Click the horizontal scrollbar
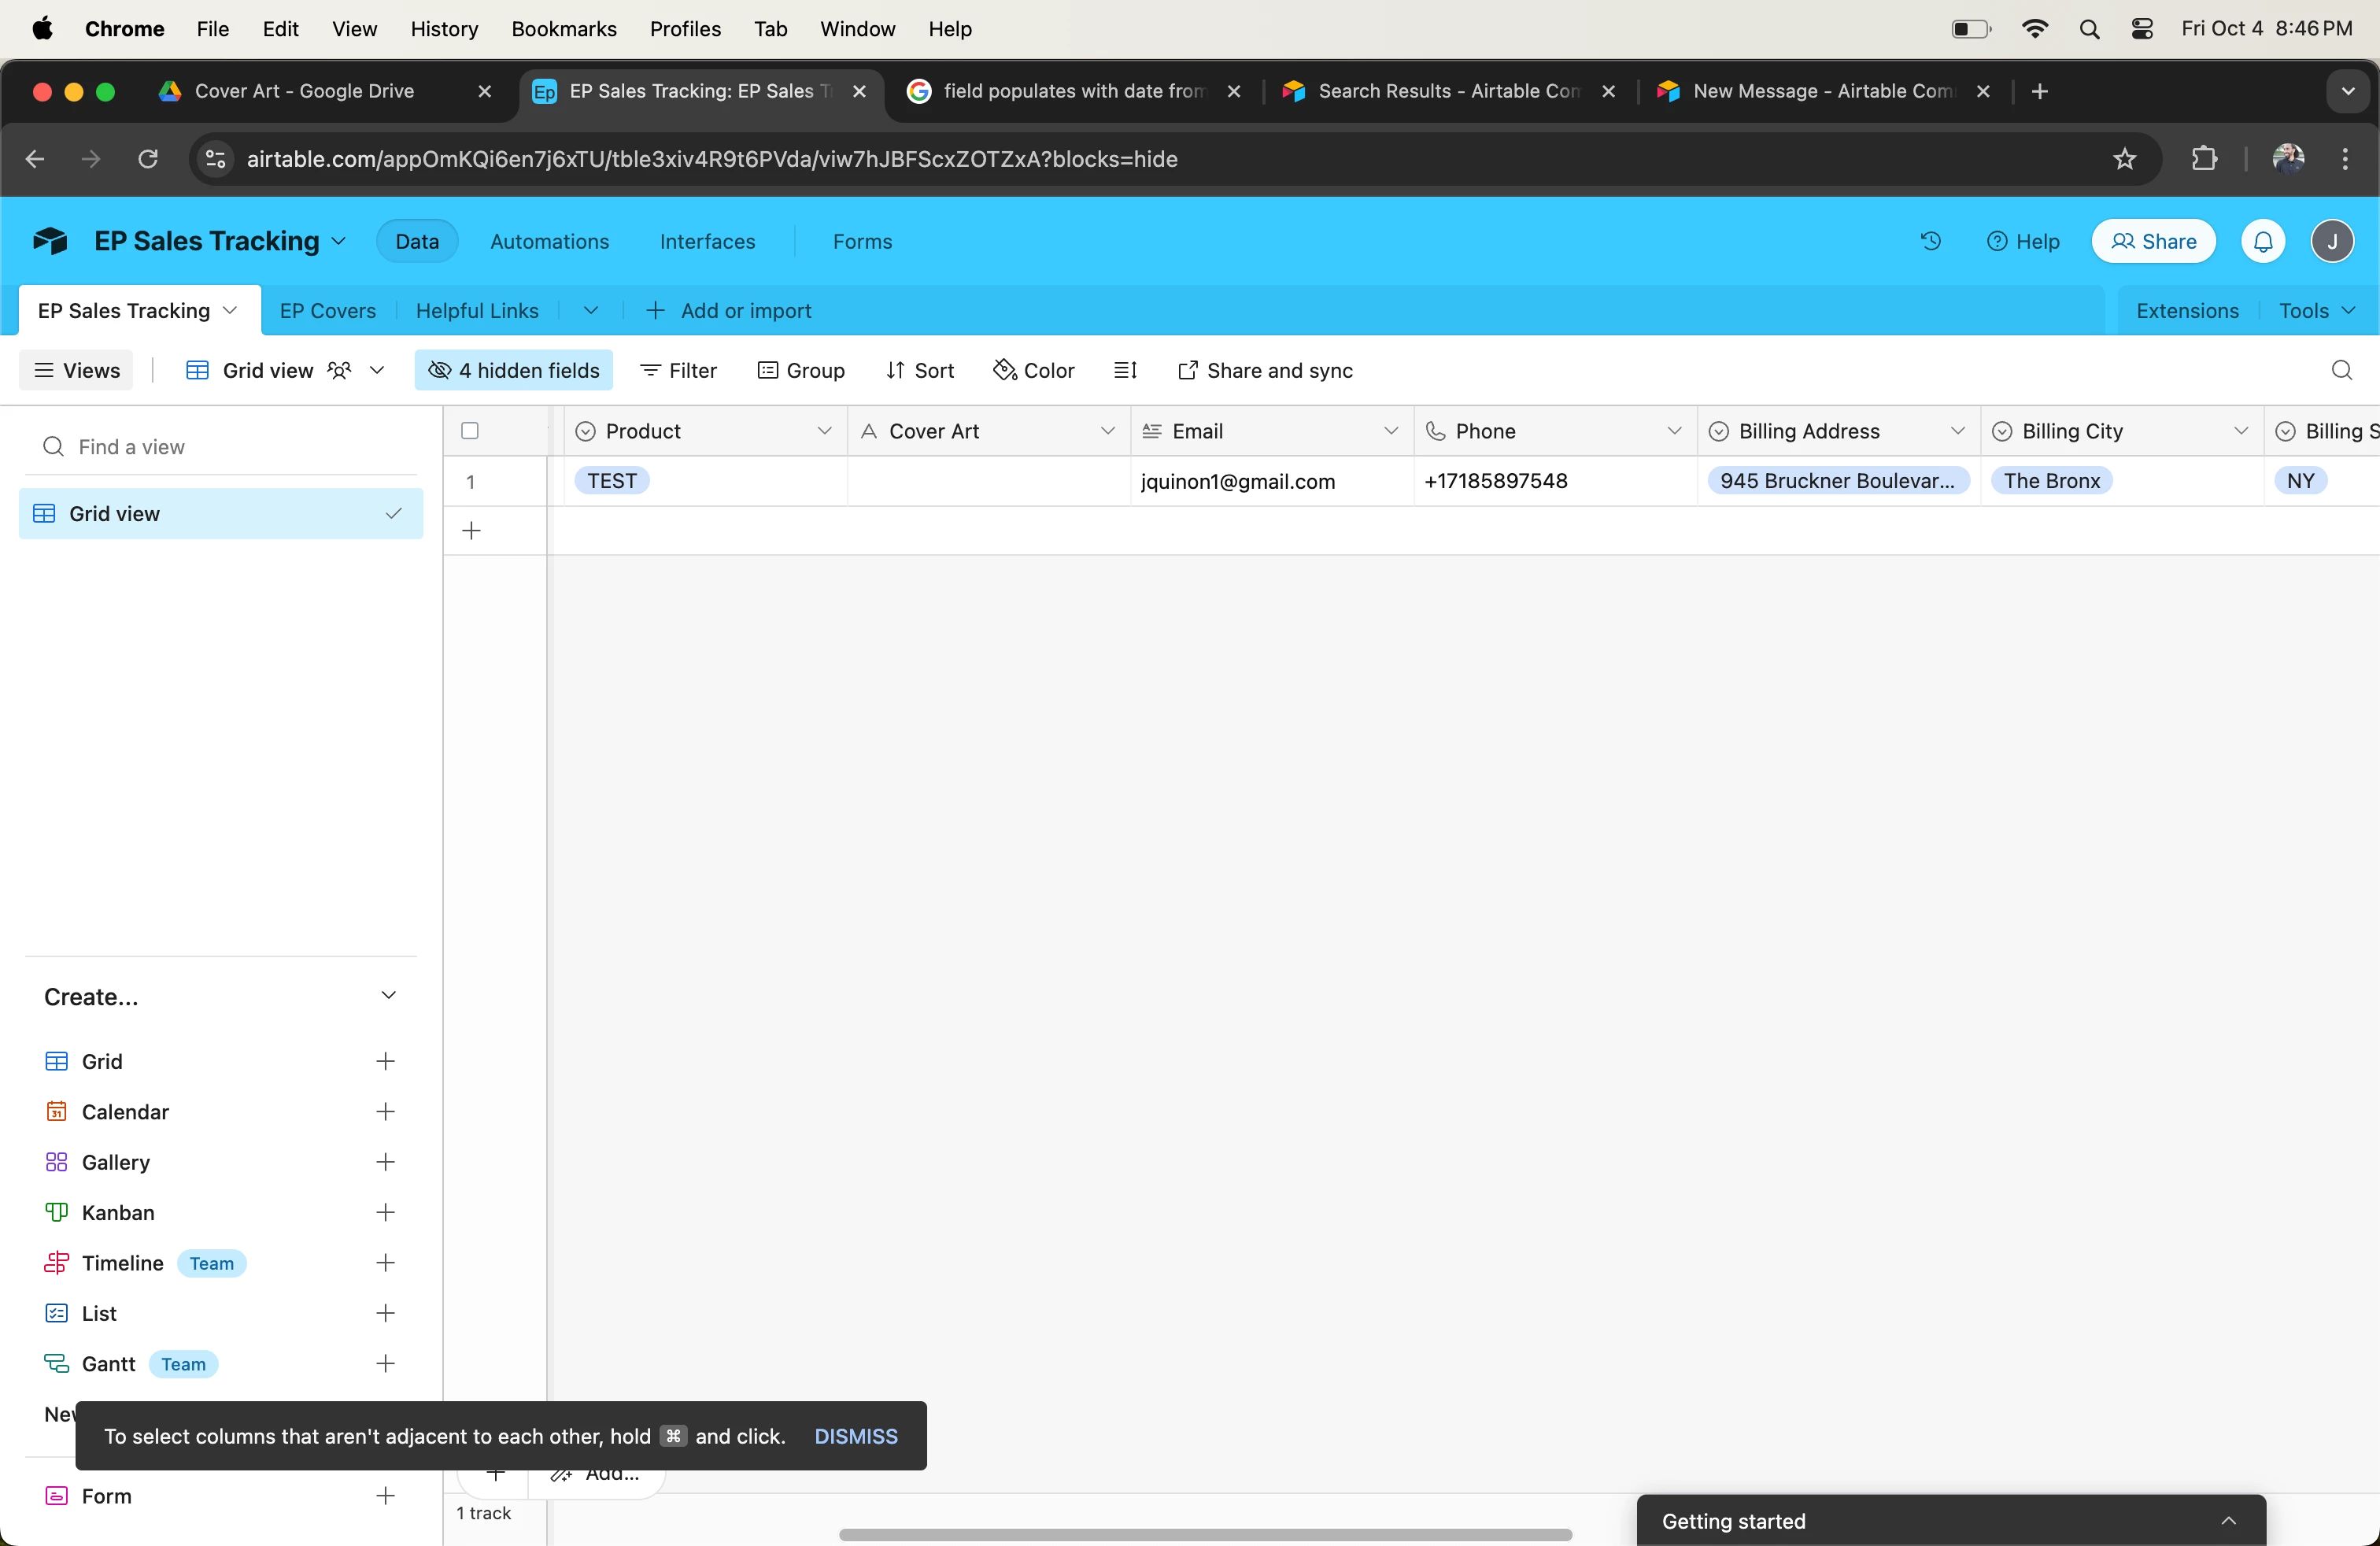 (1205, 1534)
